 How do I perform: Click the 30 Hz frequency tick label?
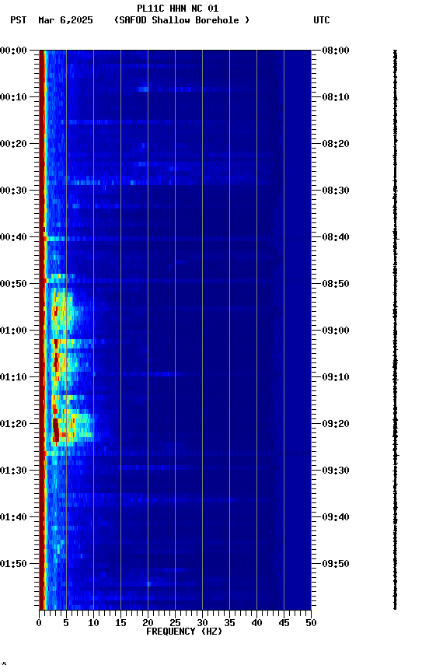(202, 623)
